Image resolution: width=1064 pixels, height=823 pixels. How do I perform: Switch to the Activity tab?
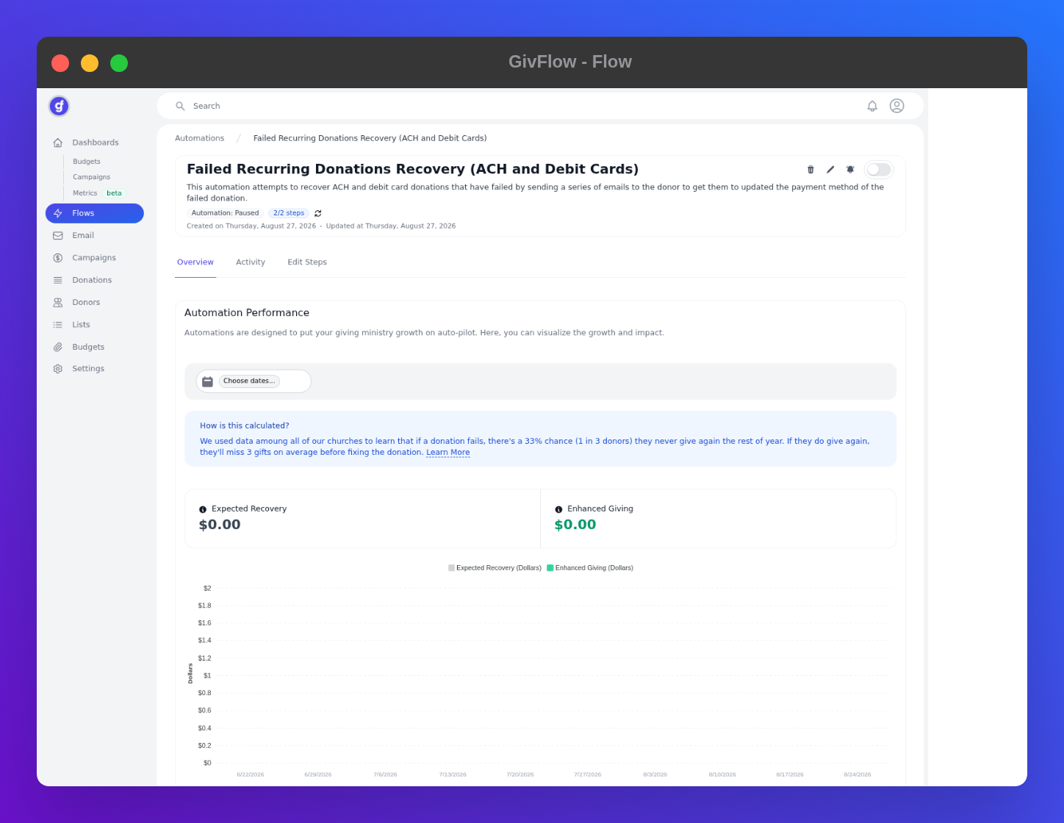[251, 262]
